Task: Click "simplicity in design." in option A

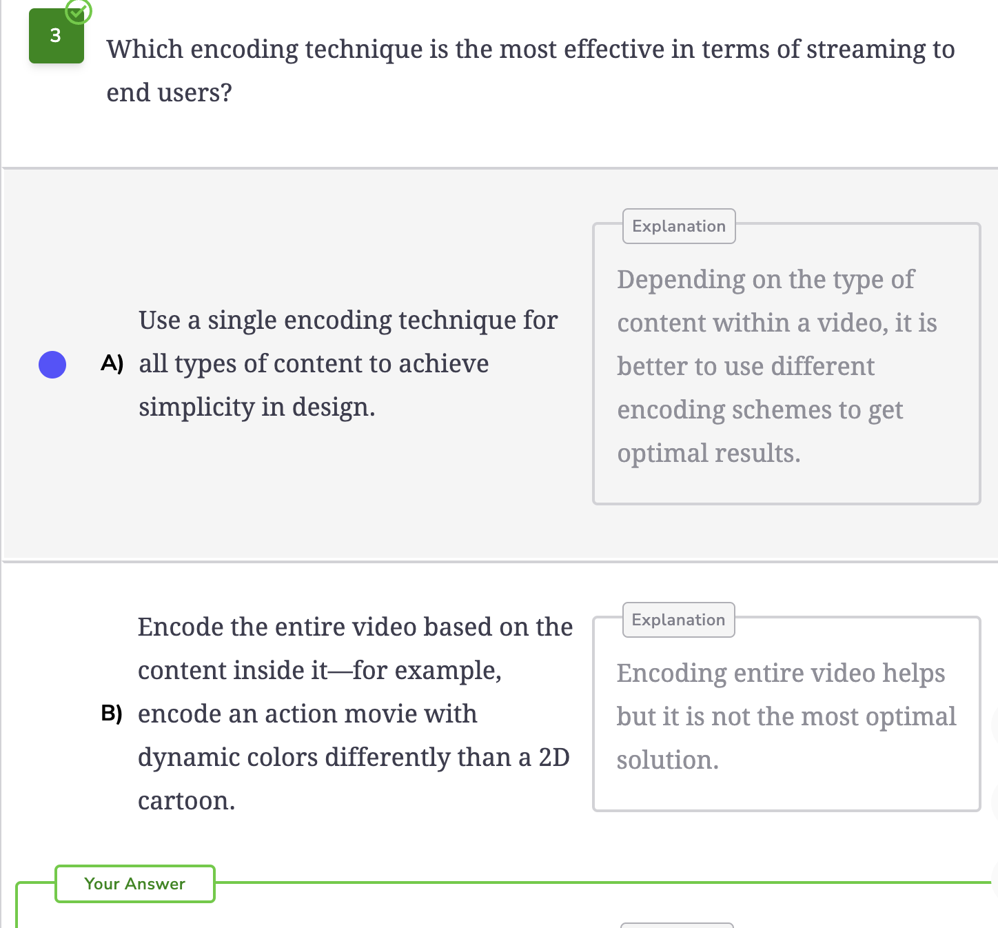Action: 256,407
